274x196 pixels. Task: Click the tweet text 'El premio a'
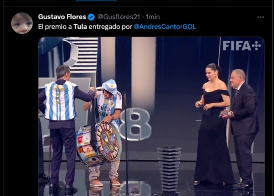coord(55,27)
